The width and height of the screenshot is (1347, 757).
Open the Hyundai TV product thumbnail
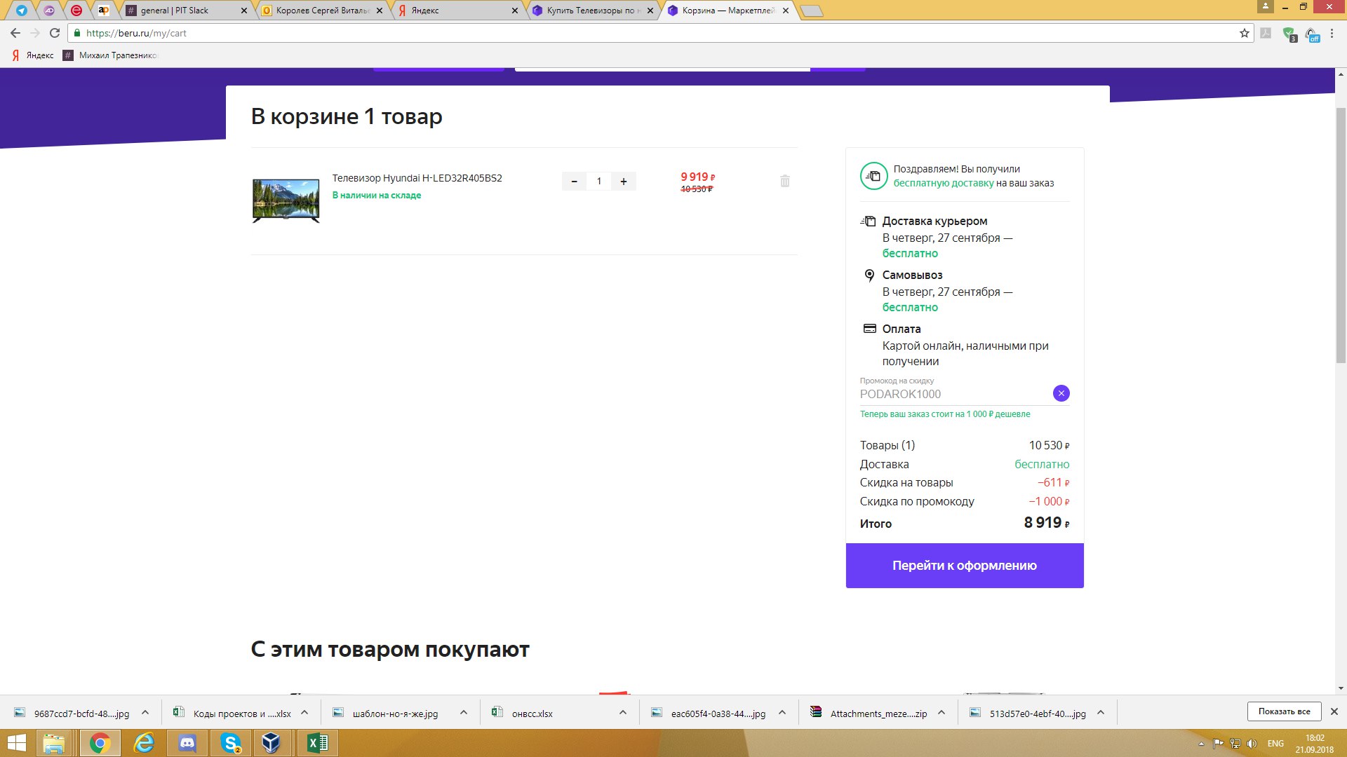(286, 200)
